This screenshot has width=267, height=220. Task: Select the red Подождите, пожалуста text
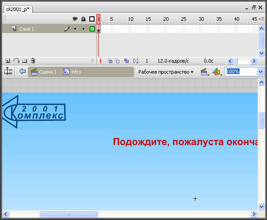(185, 142)
